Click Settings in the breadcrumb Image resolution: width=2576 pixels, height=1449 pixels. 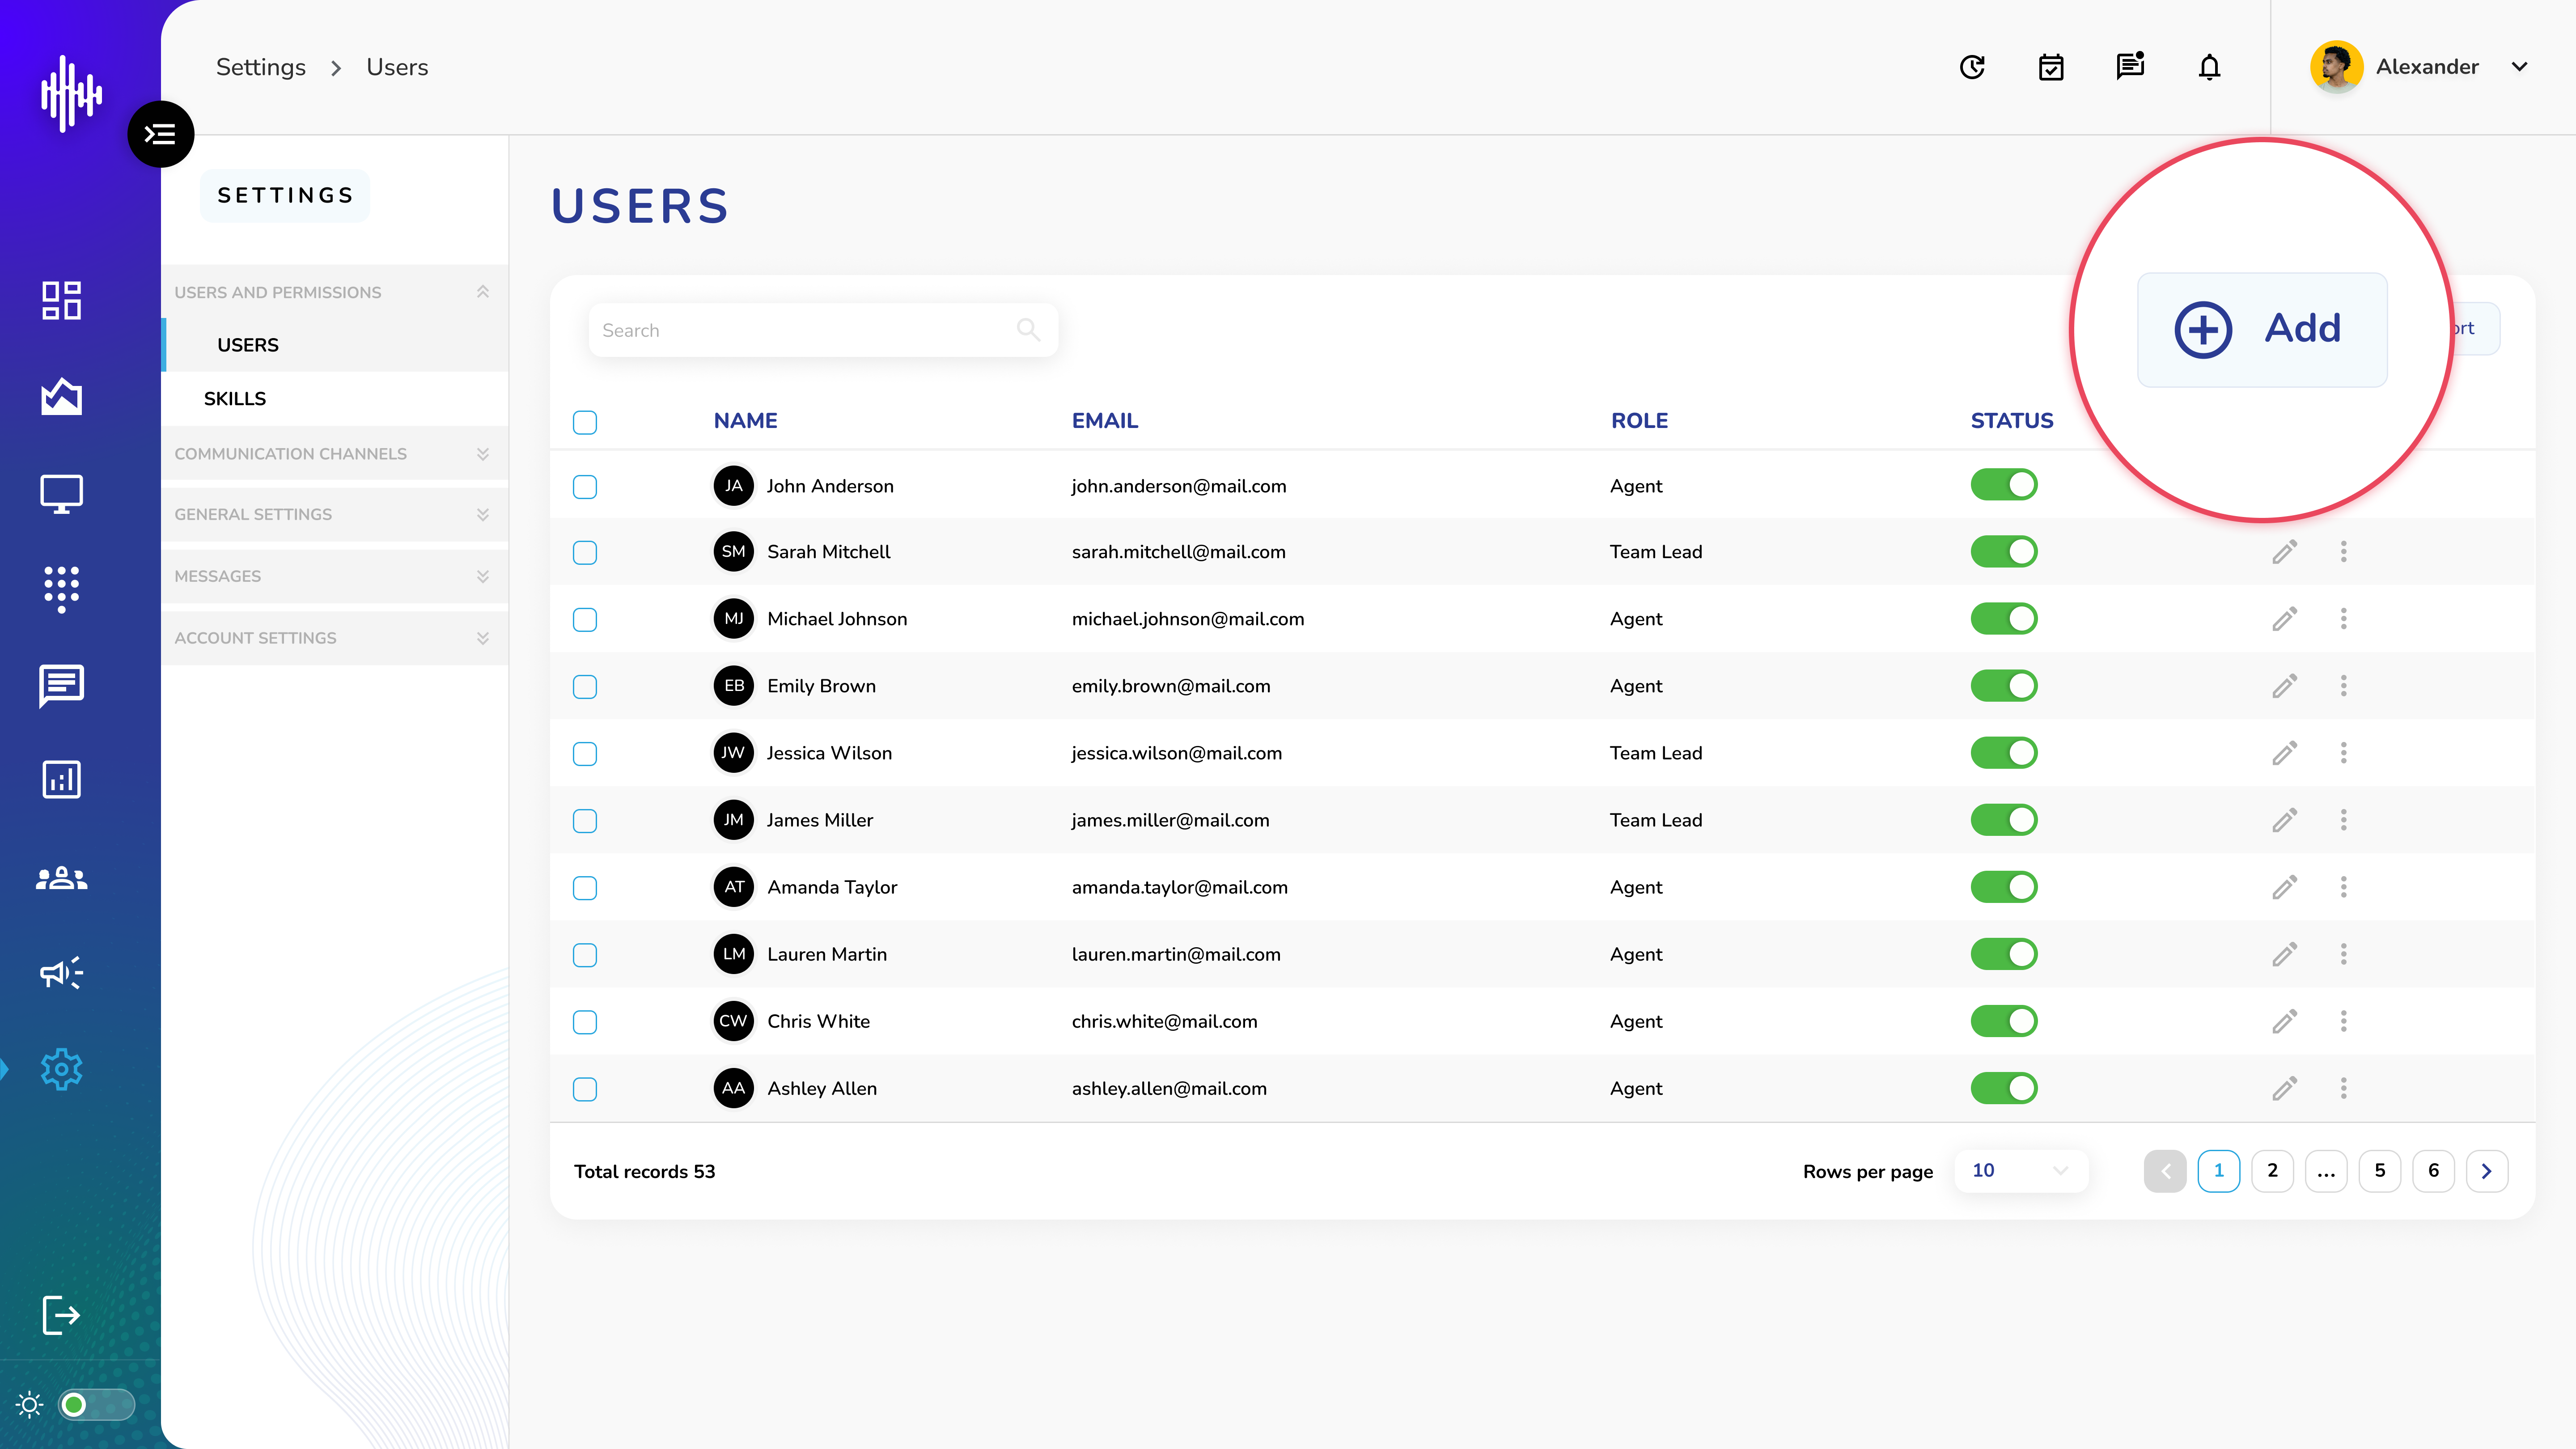pyautogui.click(x=261, y=67)
